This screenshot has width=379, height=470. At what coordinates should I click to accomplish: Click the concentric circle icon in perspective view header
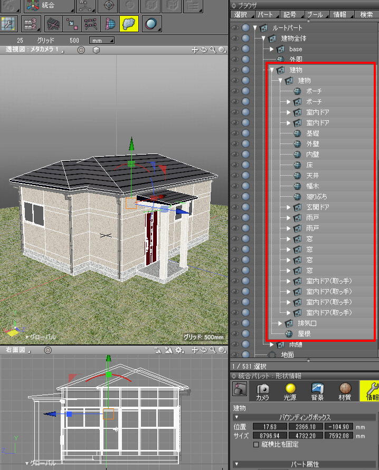pyautogui.click(x=81, y=50)
